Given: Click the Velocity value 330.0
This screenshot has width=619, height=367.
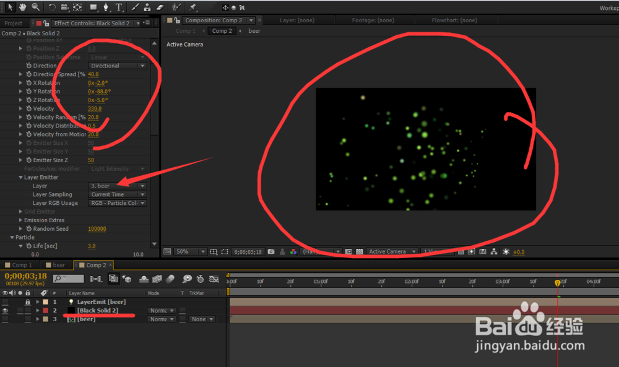Looking at the screenshot, I should point(95,108).
